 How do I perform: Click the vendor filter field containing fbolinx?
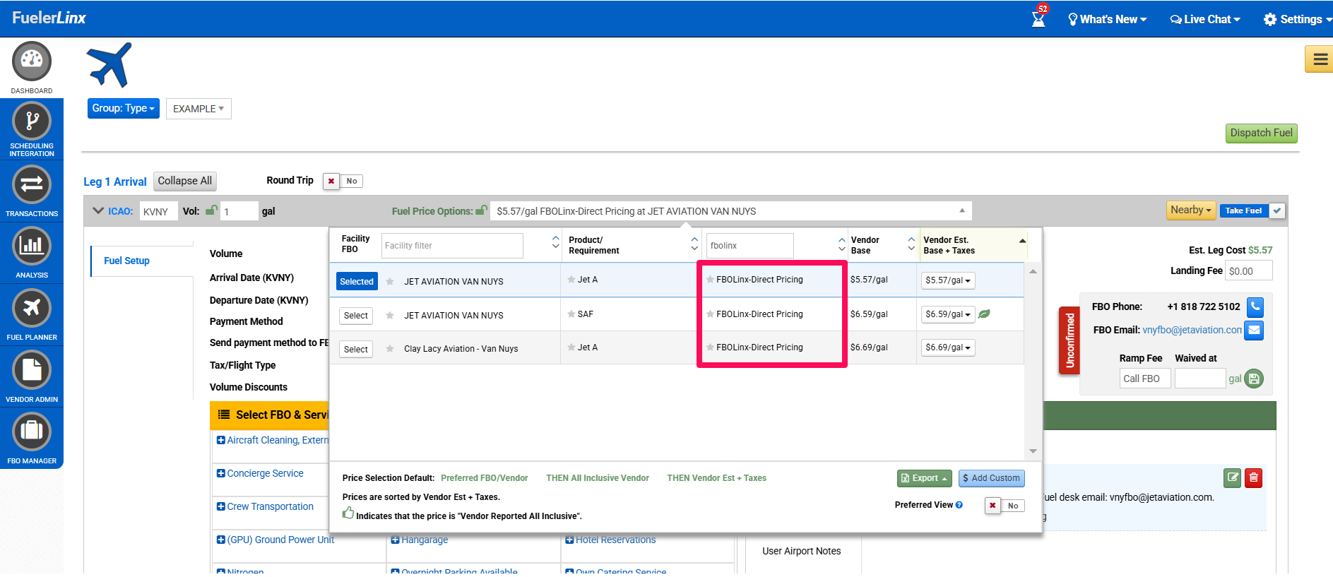(x=750, y=246)
